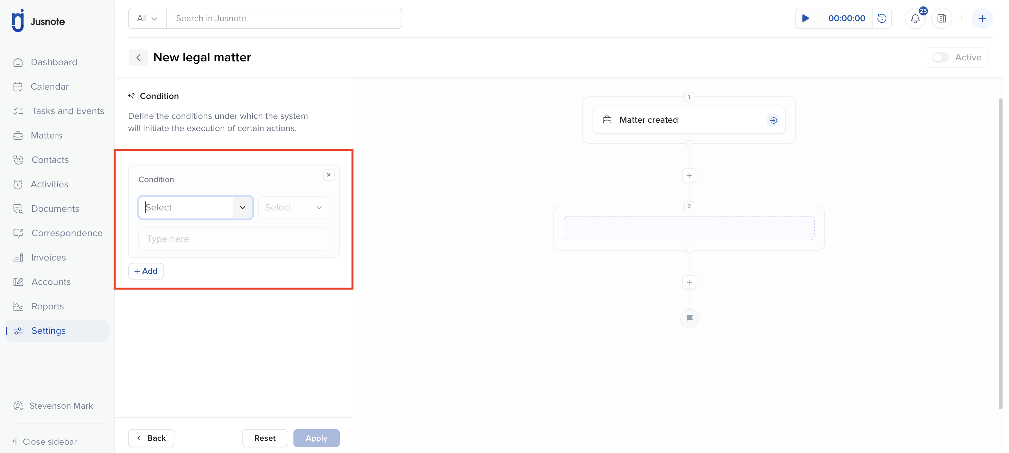Open Correspondence section
The image size is (1009, 453).
[x=67, y=233]
